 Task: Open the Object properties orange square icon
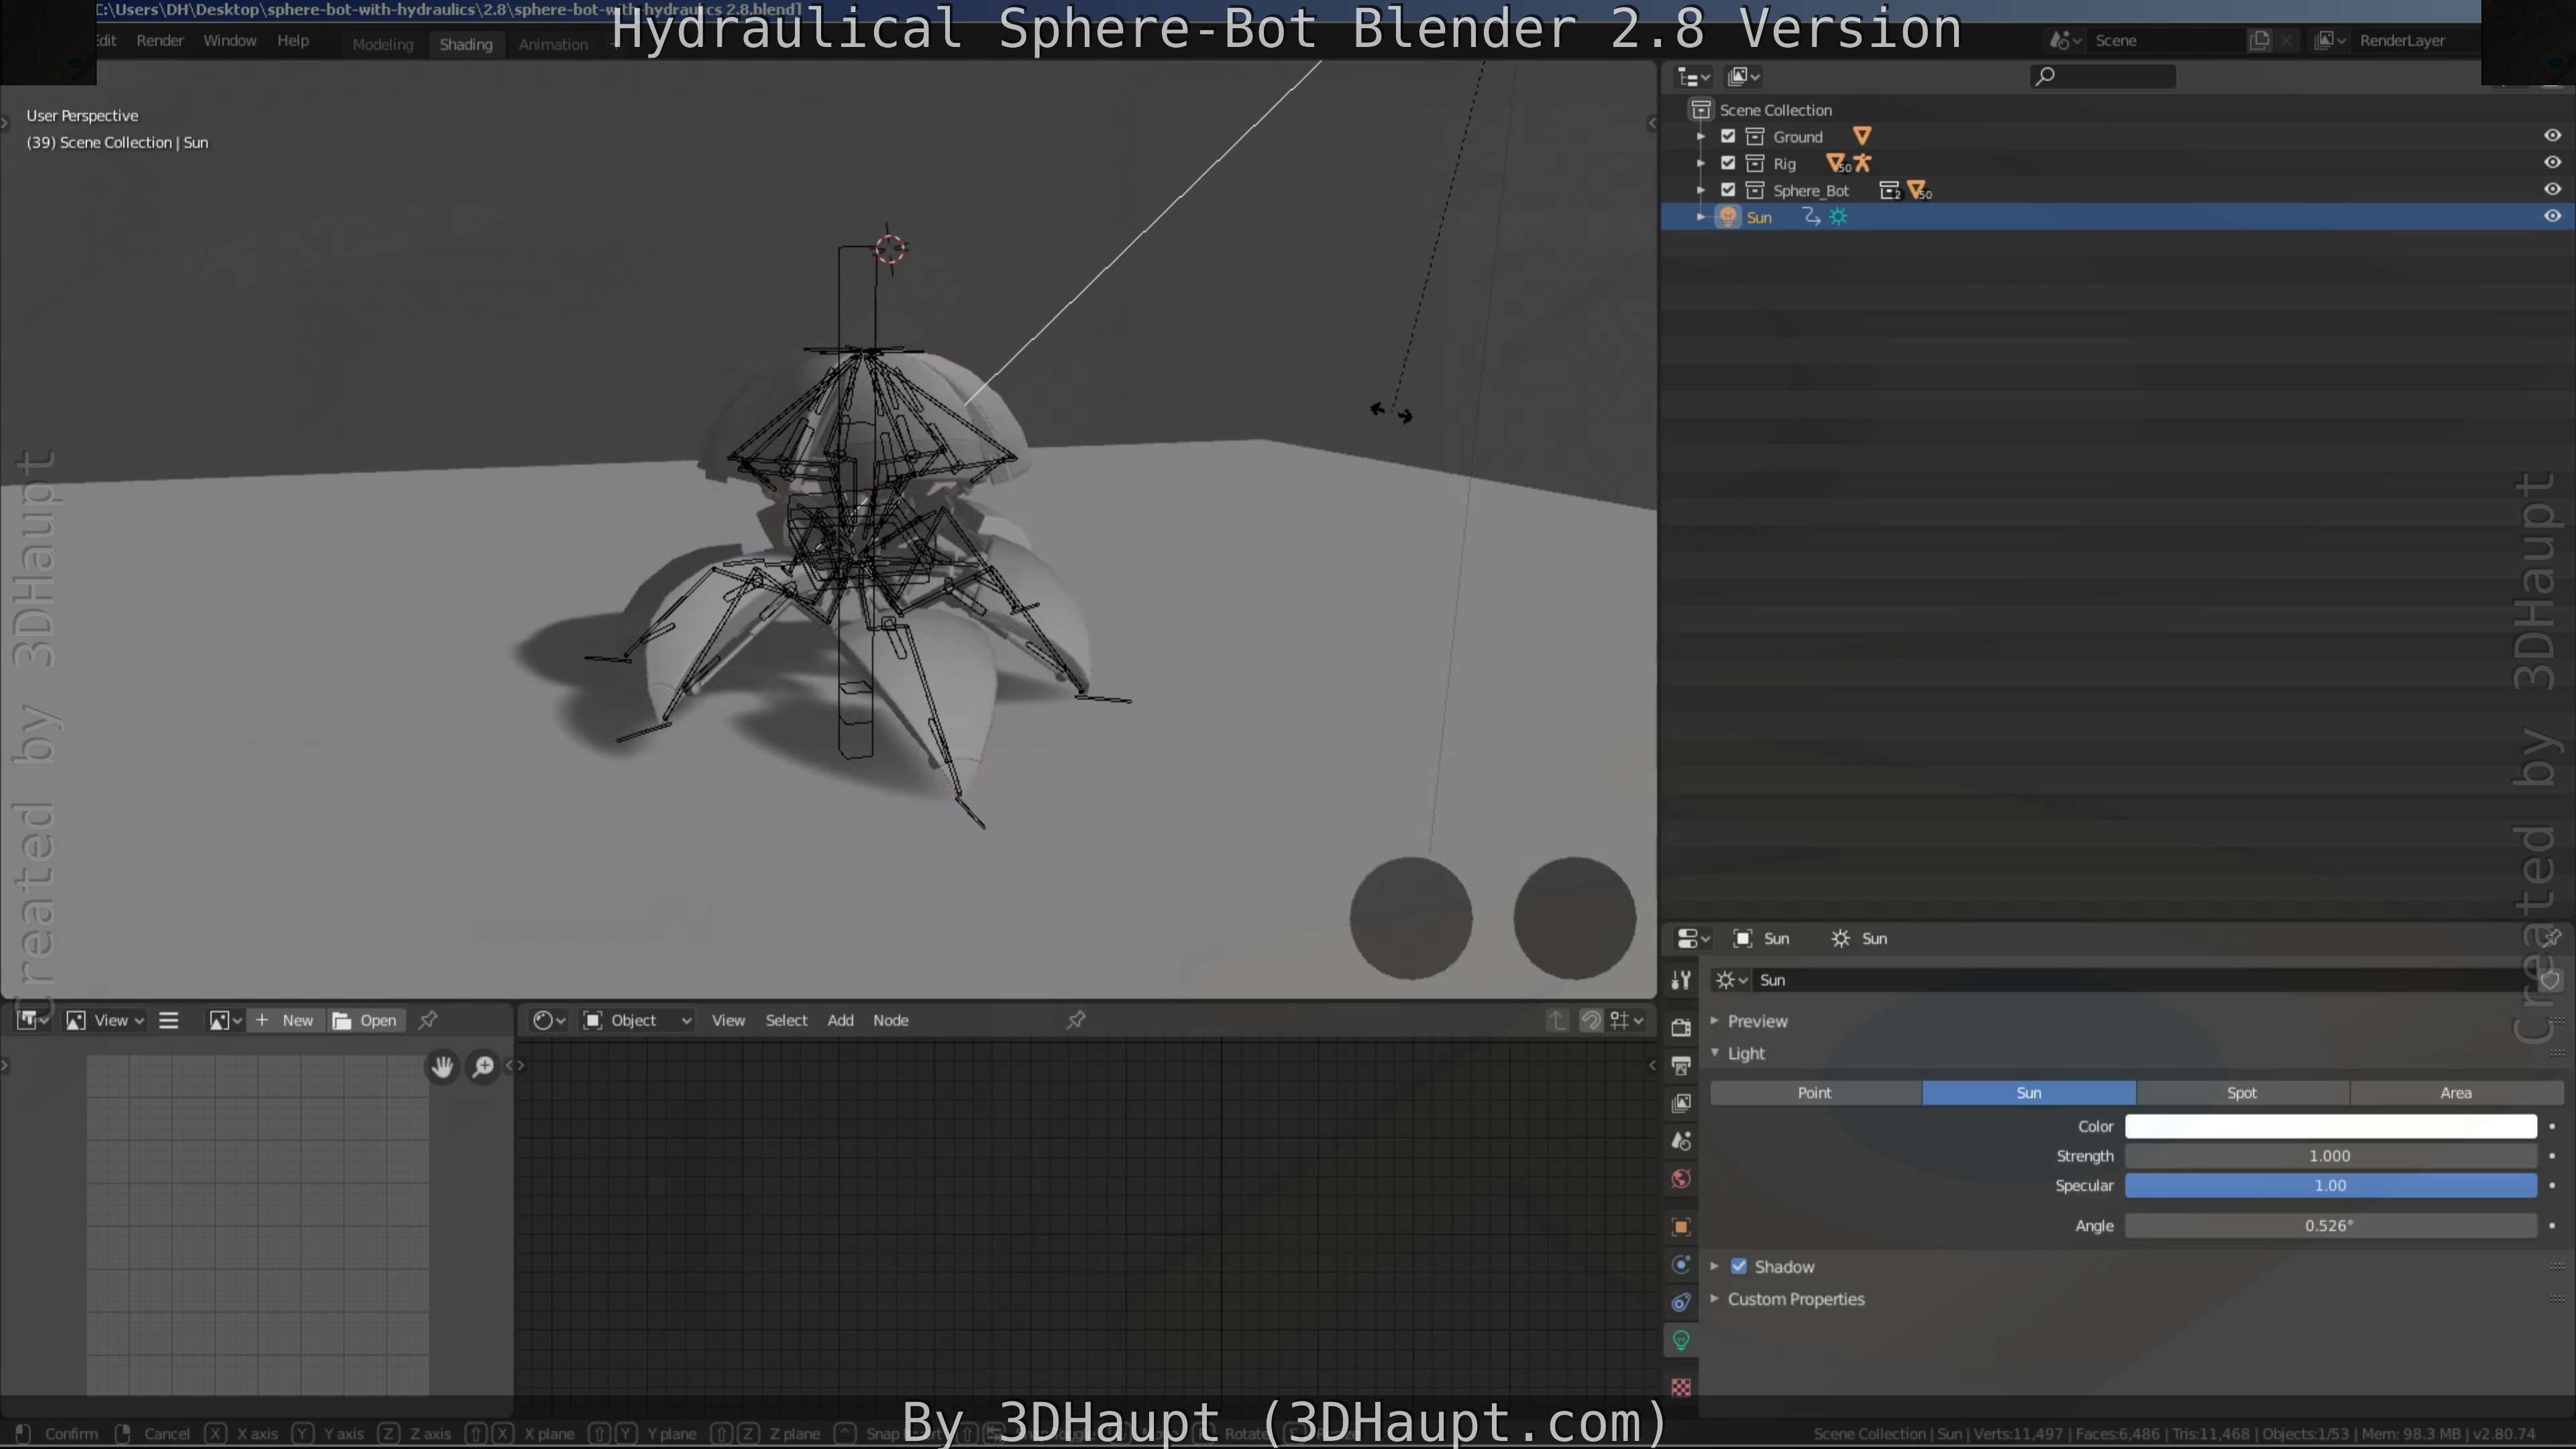pyautogui.click(x=1681, y=1227)
